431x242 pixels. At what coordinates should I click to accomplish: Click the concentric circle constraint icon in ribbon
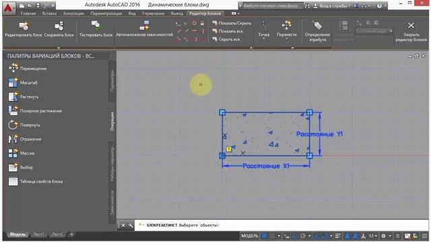click(x=195, y=24)
